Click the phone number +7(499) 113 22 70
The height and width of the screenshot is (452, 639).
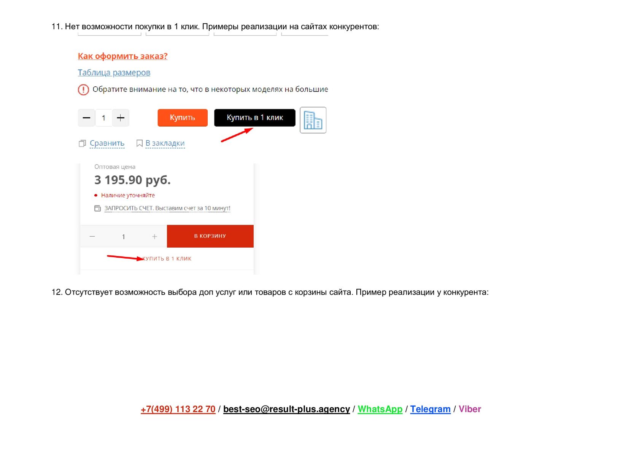pos(178,409)
